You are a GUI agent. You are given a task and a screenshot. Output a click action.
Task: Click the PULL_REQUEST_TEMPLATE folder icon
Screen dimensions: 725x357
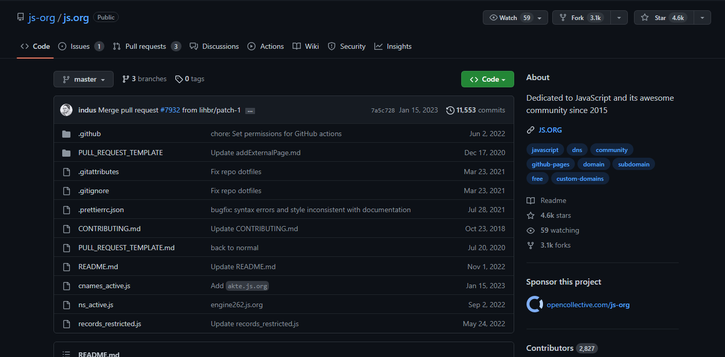66,153
